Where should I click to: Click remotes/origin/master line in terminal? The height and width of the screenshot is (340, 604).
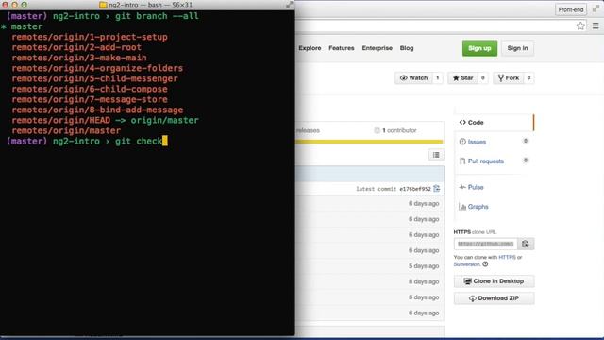click(66, 130)
